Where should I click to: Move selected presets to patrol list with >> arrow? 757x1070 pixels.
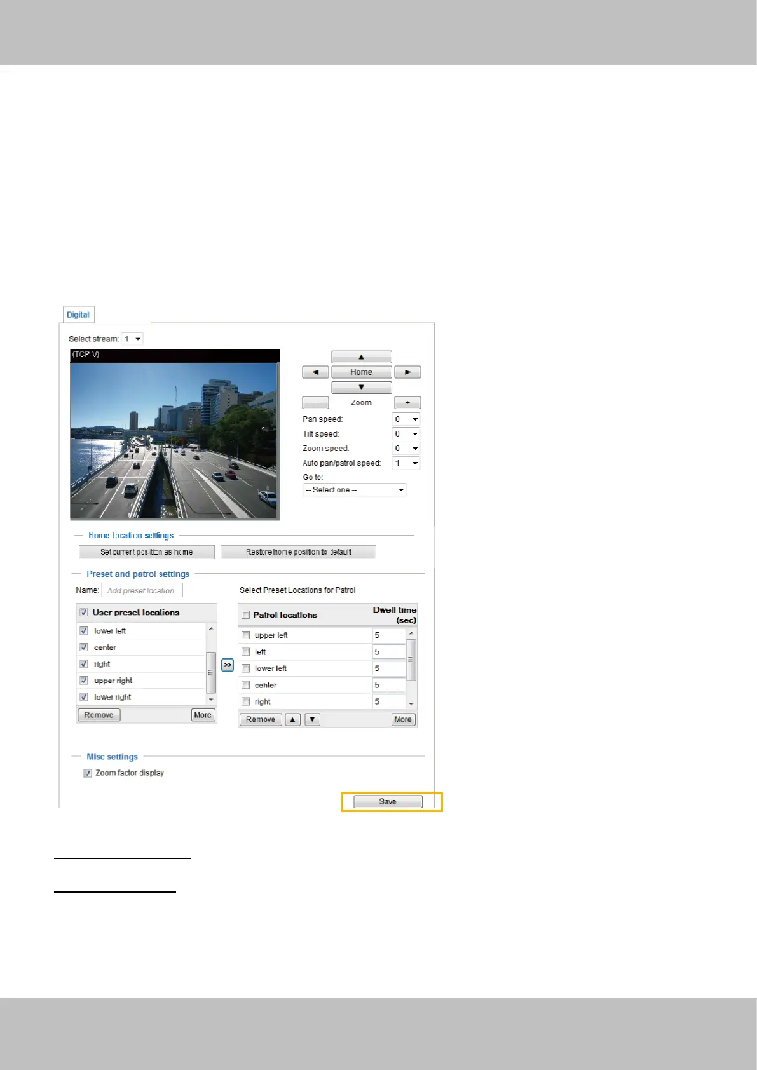(228, 665)
